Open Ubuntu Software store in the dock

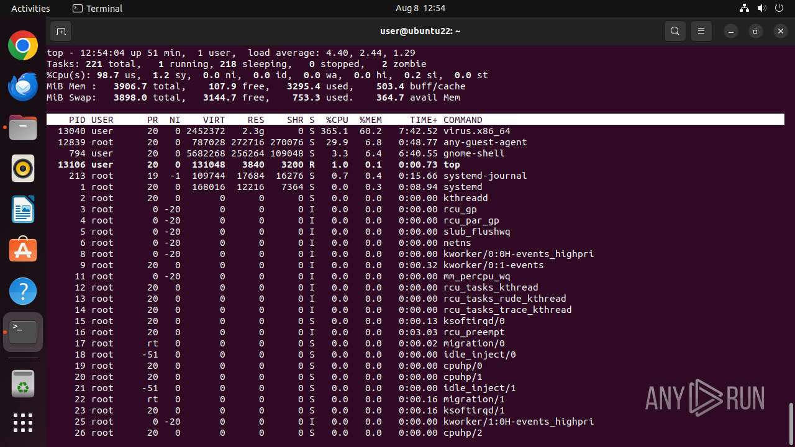(23, 250)
